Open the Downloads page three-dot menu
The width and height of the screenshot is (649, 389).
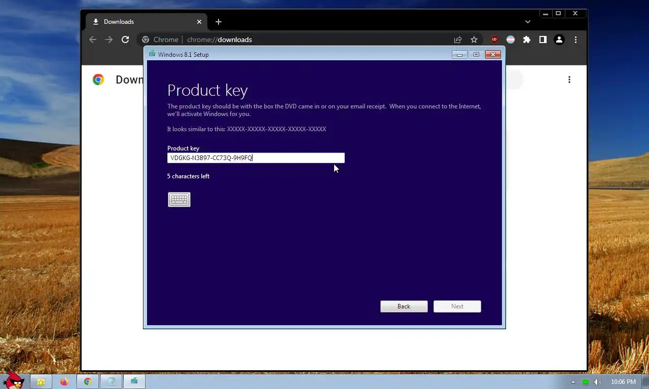pos(569,80)
